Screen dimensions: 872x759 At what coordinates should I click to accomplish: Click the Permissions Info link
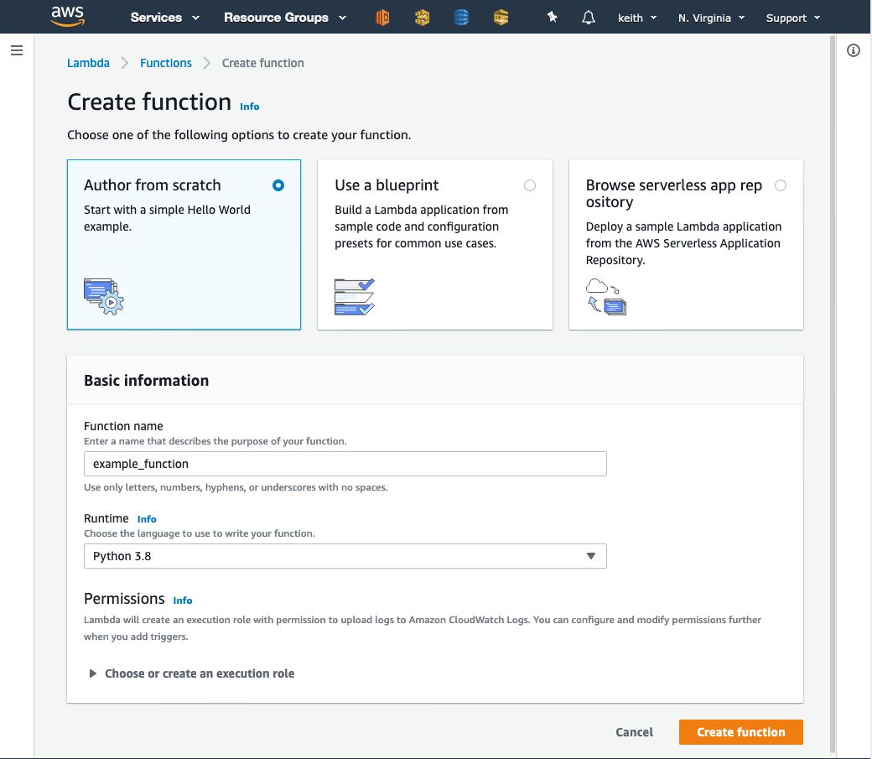pyautogui.click(x=183, y=600)
